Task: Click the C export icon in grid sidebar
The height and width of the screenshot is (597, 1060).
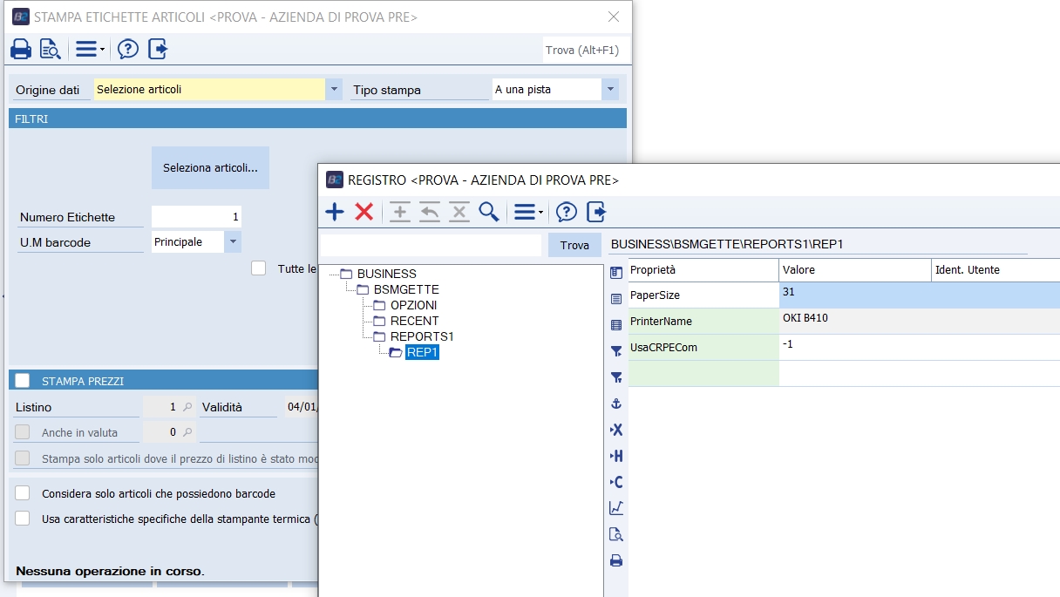Action: 616,482
